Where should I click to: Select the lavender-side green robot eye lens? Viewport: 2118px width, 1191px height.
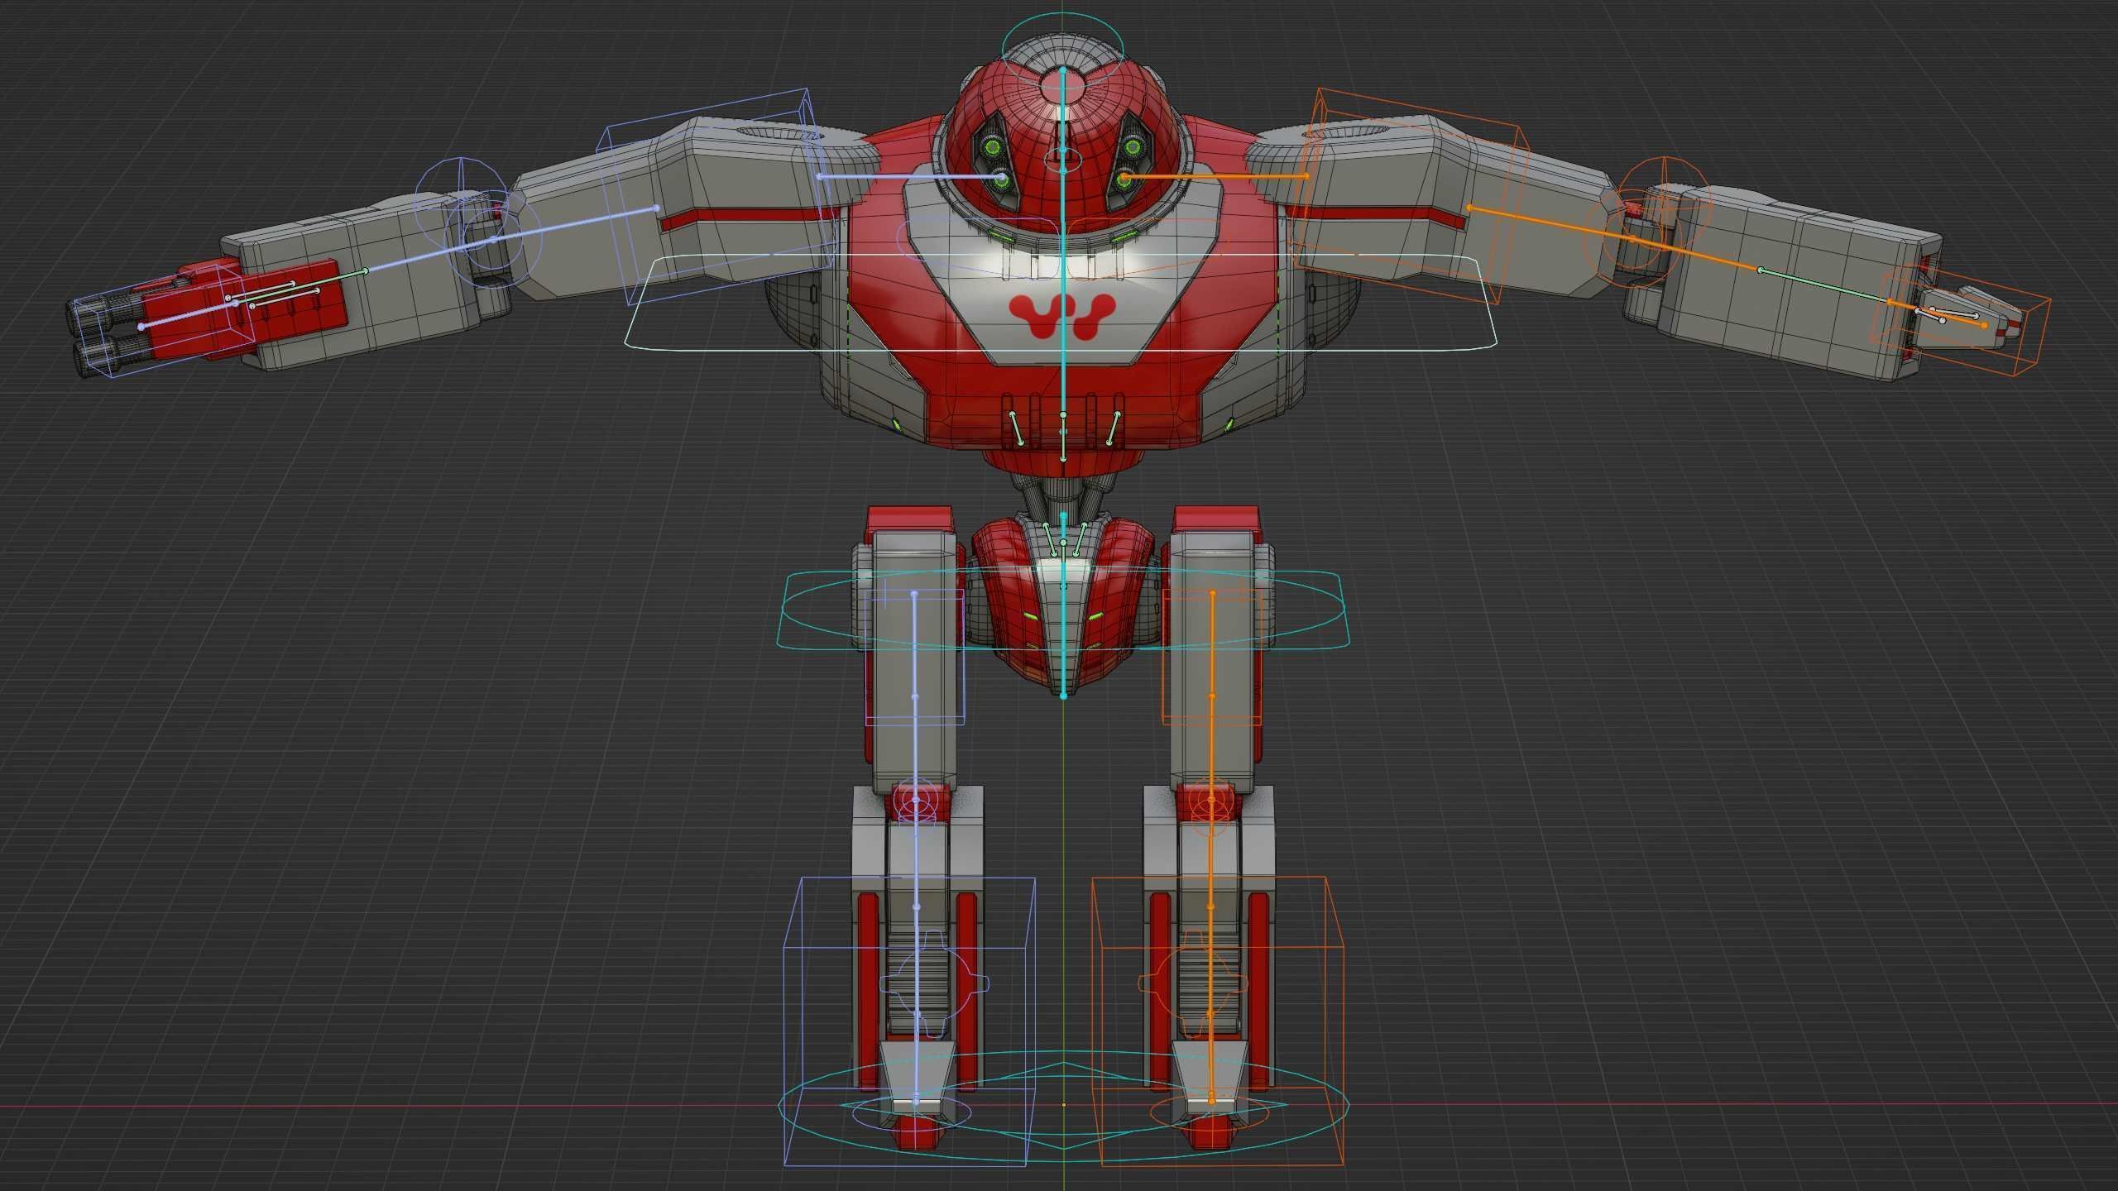tap(992, 149)
